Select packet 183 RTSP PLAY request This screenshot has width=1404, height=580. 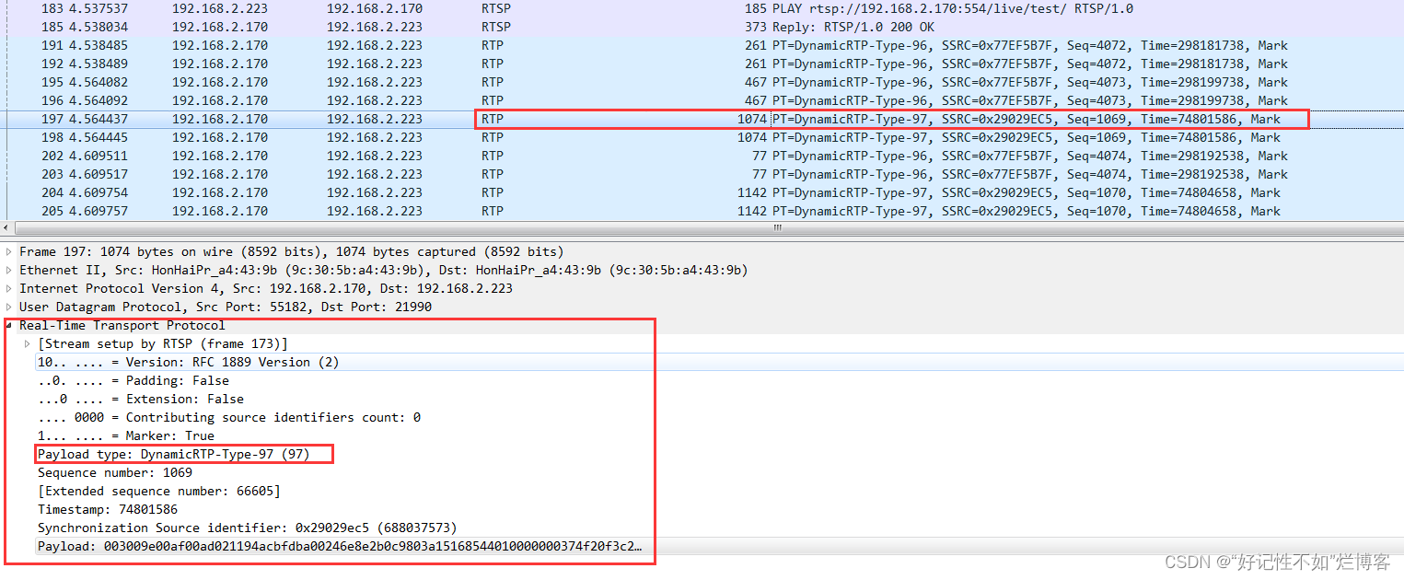[x=702, y=8]
